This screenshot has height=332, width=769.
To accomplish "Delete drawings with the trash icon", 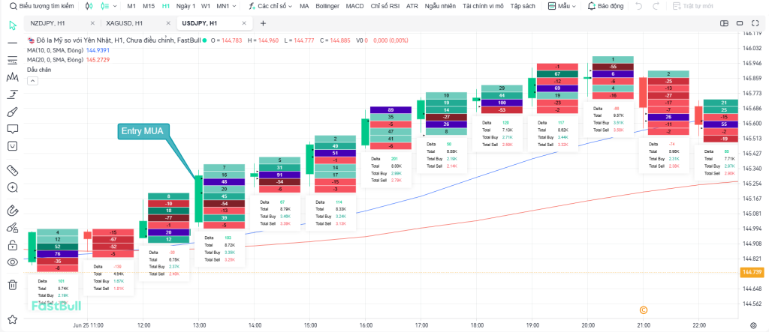I will [x=12, y=285].
